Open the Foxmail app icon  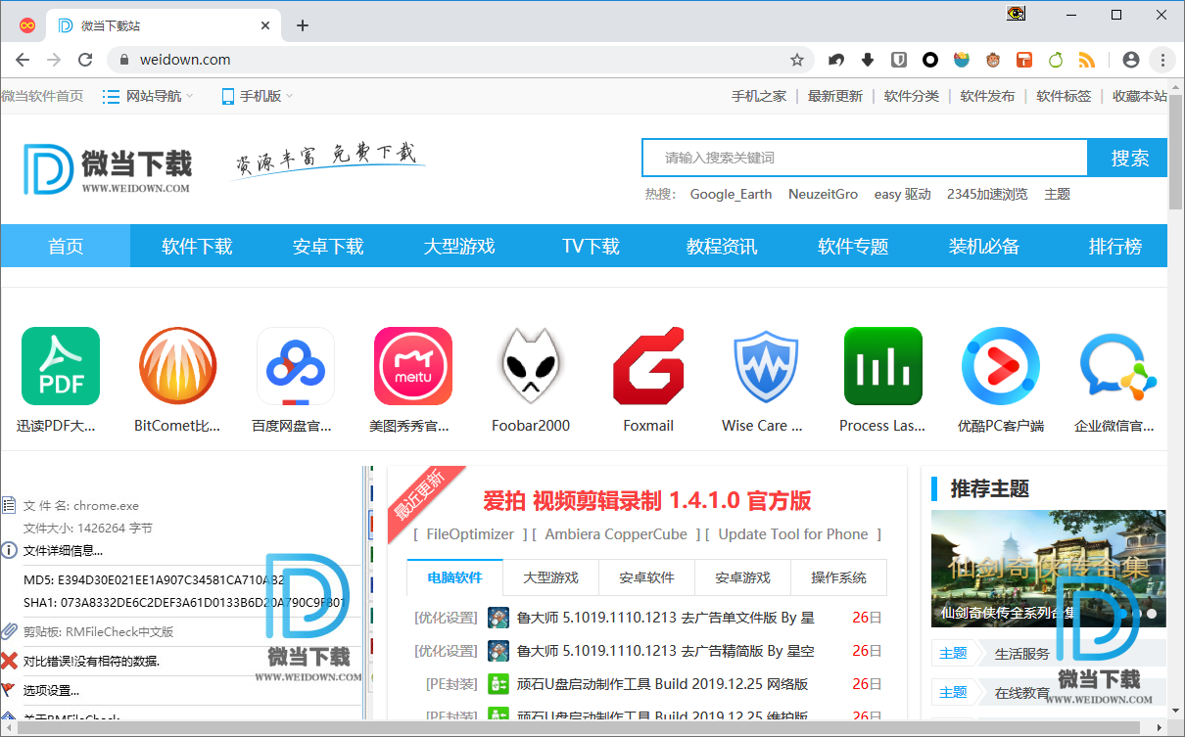pos(648,366)
